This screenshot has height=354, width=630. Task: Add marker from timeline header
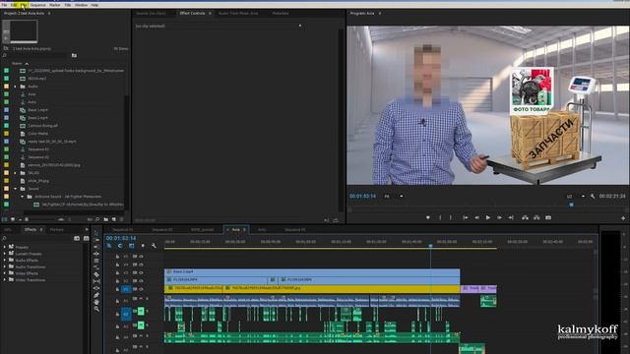(143, 246)
